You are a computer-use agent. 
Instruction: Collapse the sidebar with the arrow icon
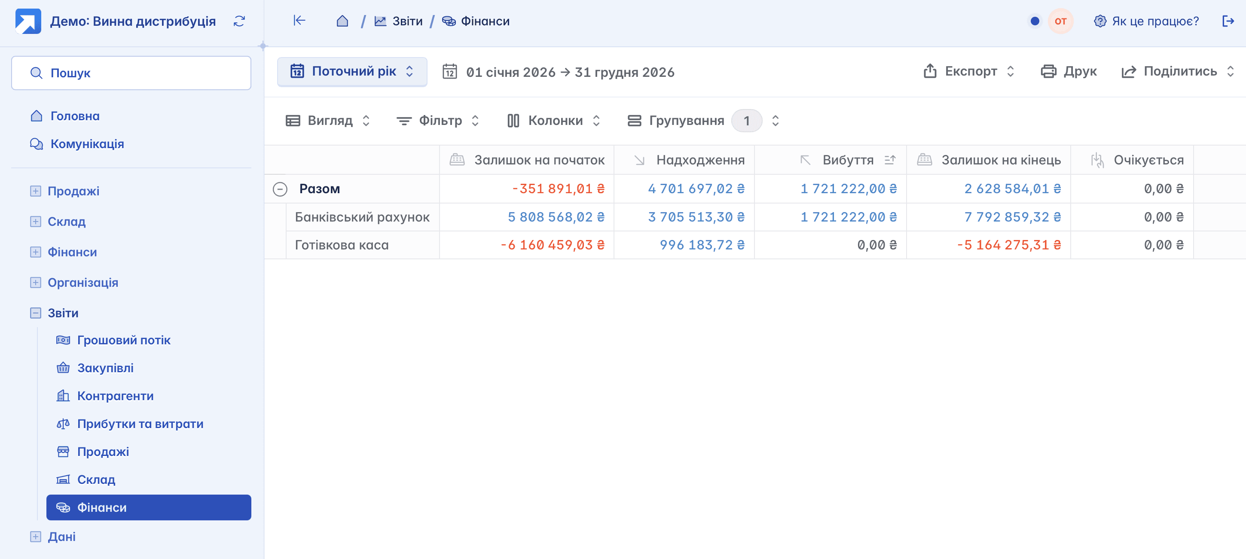tap(299, 20)
